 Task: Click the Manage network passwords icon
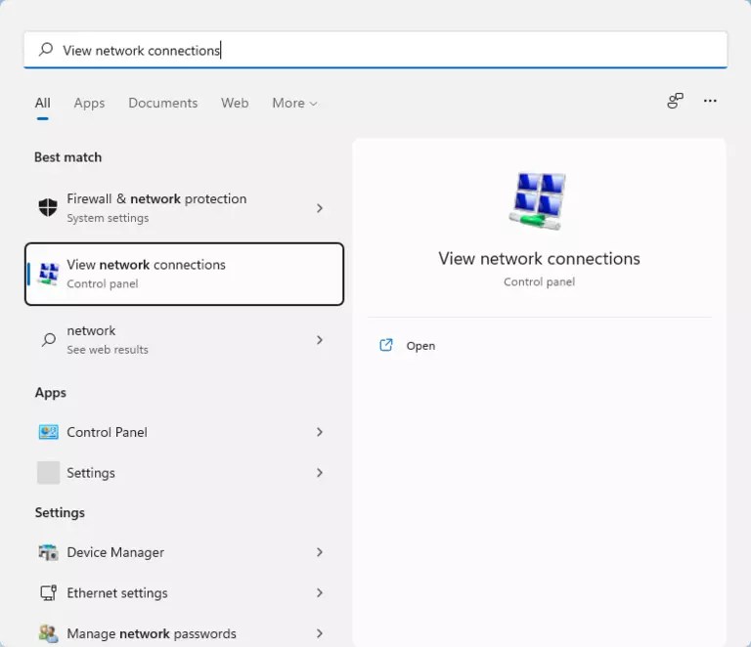click(x=48, y=633)
